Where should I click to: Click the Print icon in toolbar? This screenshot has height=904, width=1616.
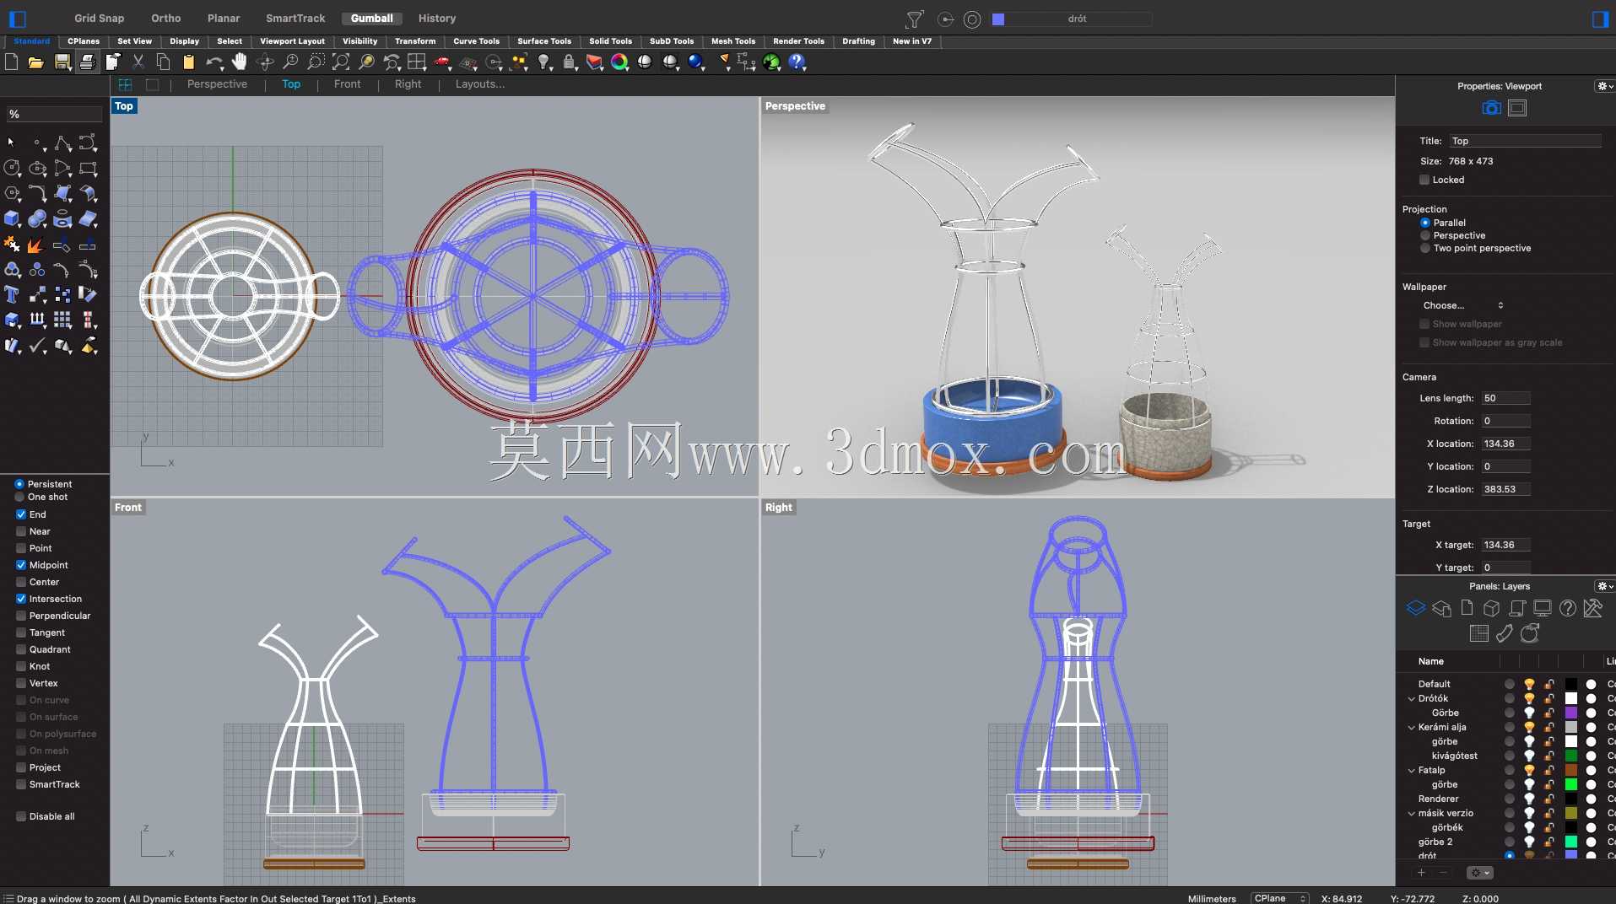[87, 62]
